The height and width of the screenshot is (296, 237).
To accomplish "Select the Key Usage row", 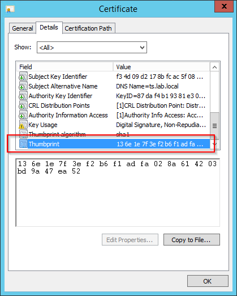I will tap(113, 125).
